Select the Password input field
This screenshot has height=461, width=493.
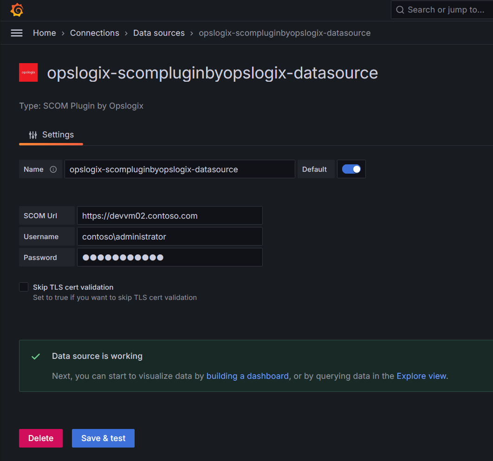(x=169, y=257)
